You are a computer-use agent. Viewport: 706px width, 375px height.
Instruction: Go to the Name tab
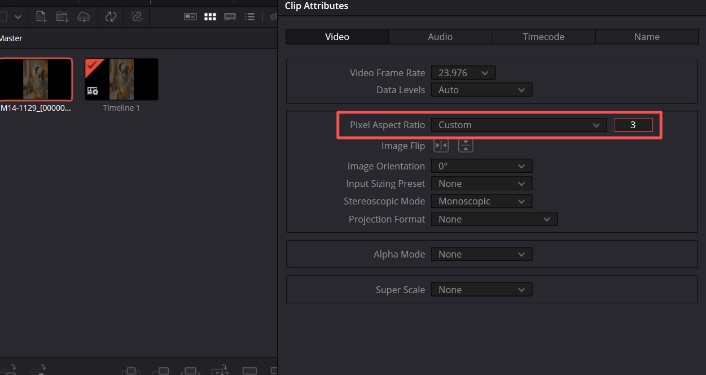647,37
